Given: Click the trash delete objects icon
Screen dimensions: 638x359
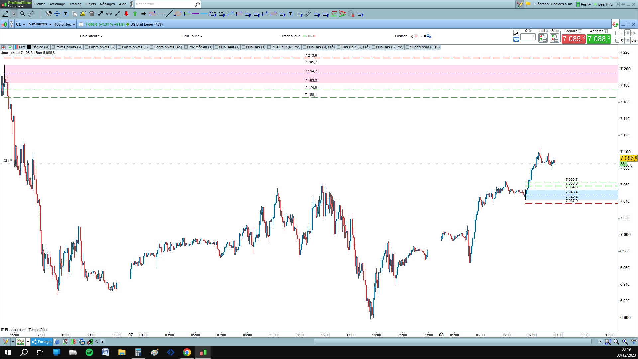Looking at the screenshot, I should [x=92, y=14].
